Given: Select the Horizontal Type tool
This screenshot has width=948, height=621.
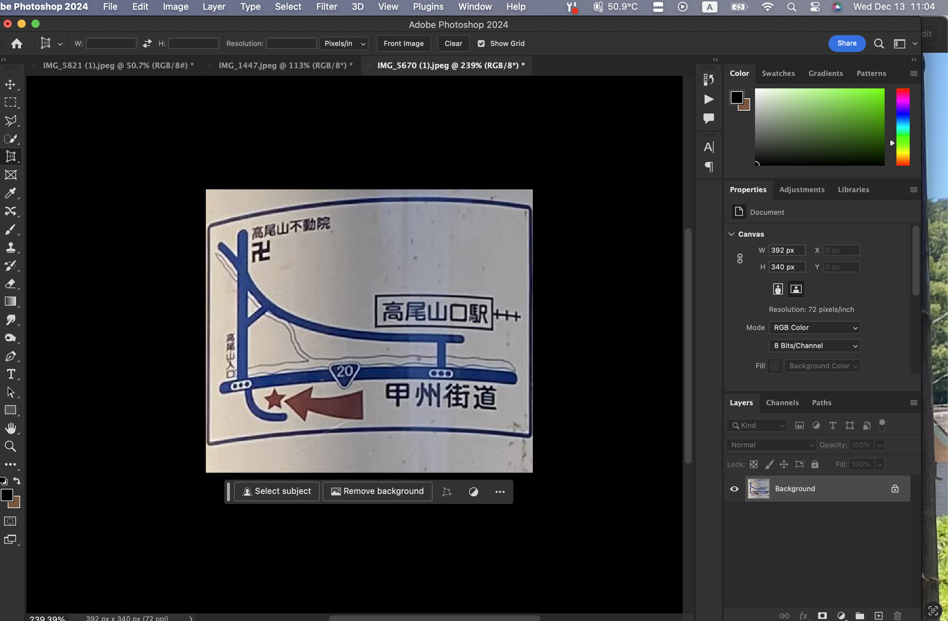Looking at the screenshot, I should tap(10, 374).
